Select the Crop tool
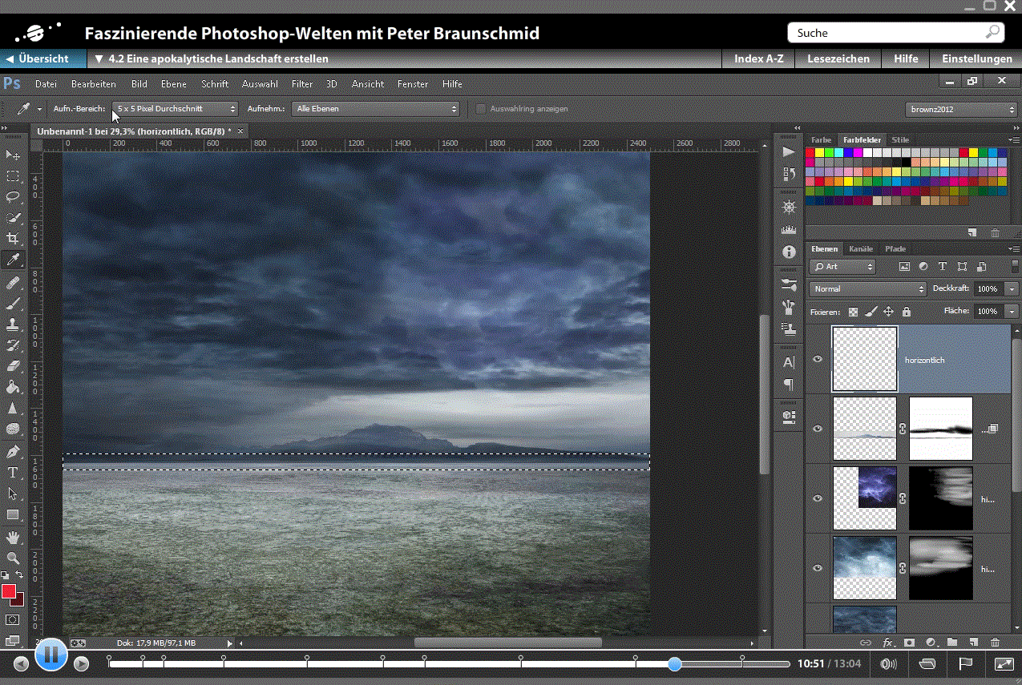The width and height of the screenshot is (1022, 685). (13, 238)
